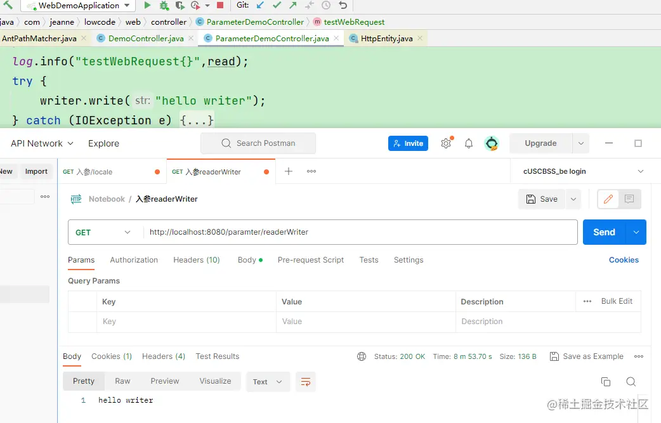The image size is (661, 423).
Task: Click the rollback undo arrow icon
Action: pyautogui.click(x=343, y=5)
